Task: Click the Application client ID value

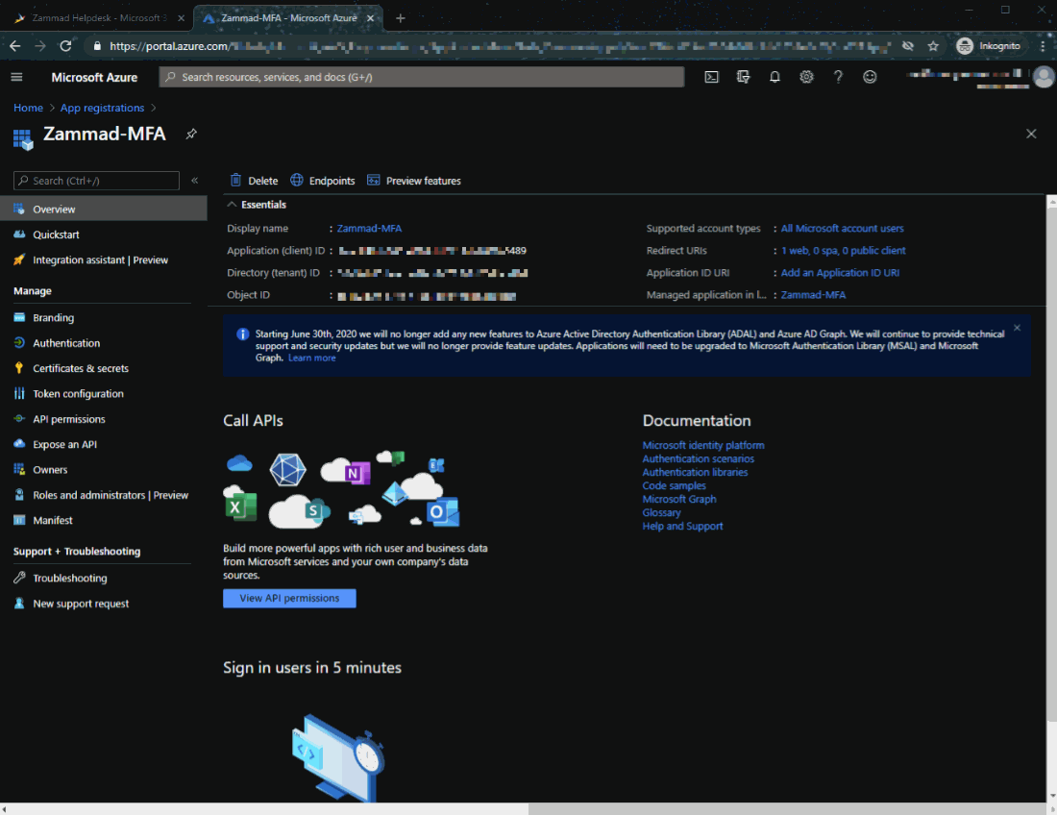Action: tap(432, 251)
